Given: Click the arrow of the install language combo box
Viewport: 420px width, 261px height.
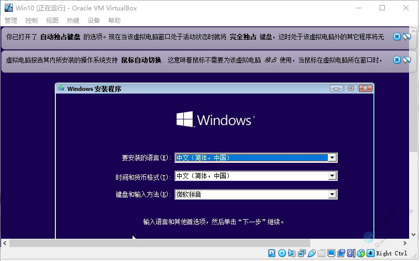Looking at the screenshot, I should pyautogui.click(x=332, y=158).
